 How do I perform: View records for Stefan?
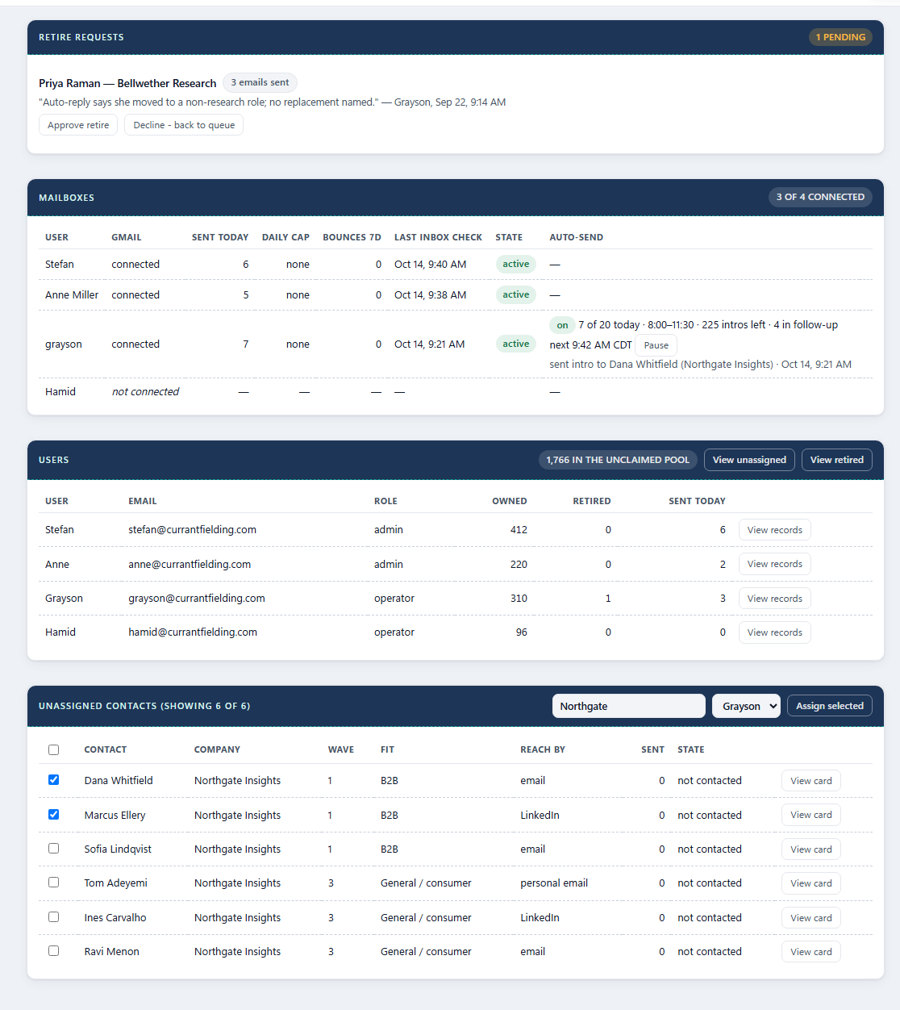(774, 530)
